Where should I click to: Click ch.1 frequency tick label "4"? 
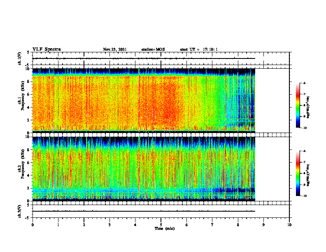coord(28,107)
